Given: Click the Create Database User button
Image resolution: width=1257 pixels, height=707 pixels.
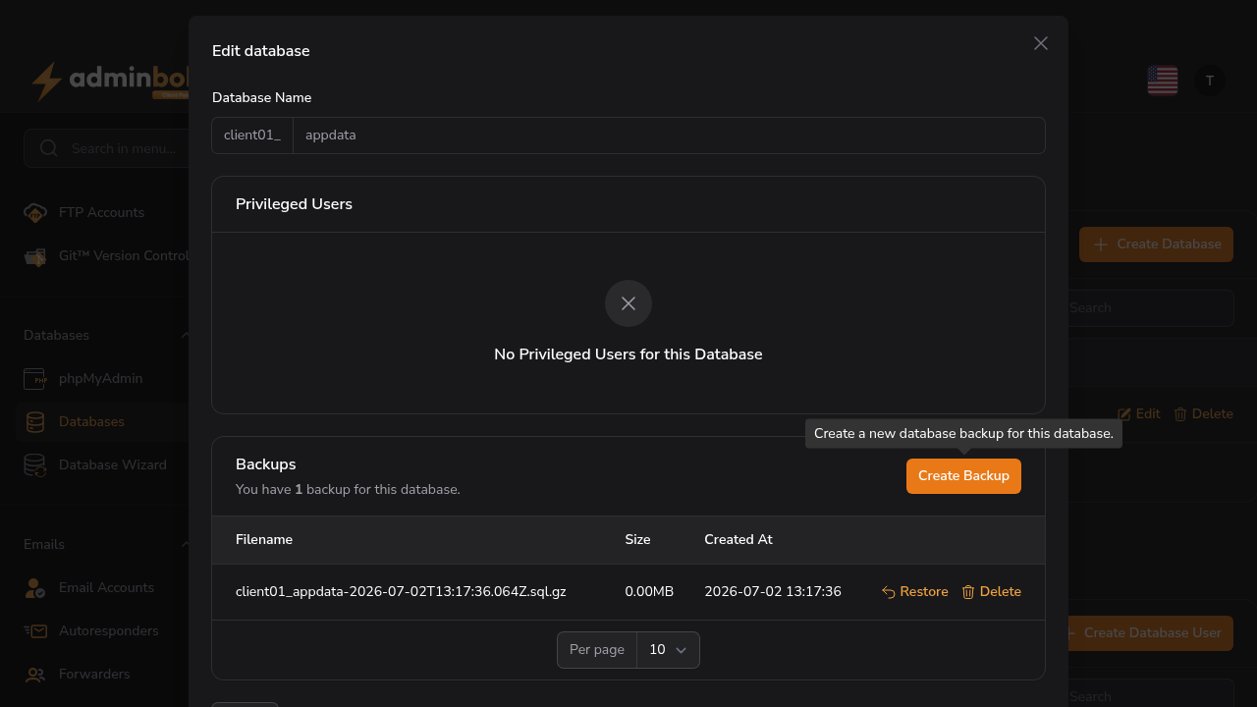Looking at the screenshot, I should click(x=1150, y=633).
